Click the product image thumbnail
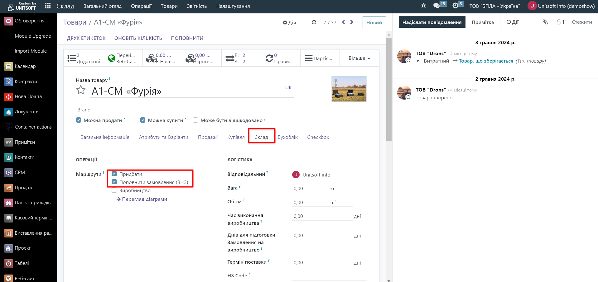This screenshot has width=598, height=282. pyautogui.click(x=349, y=89)
